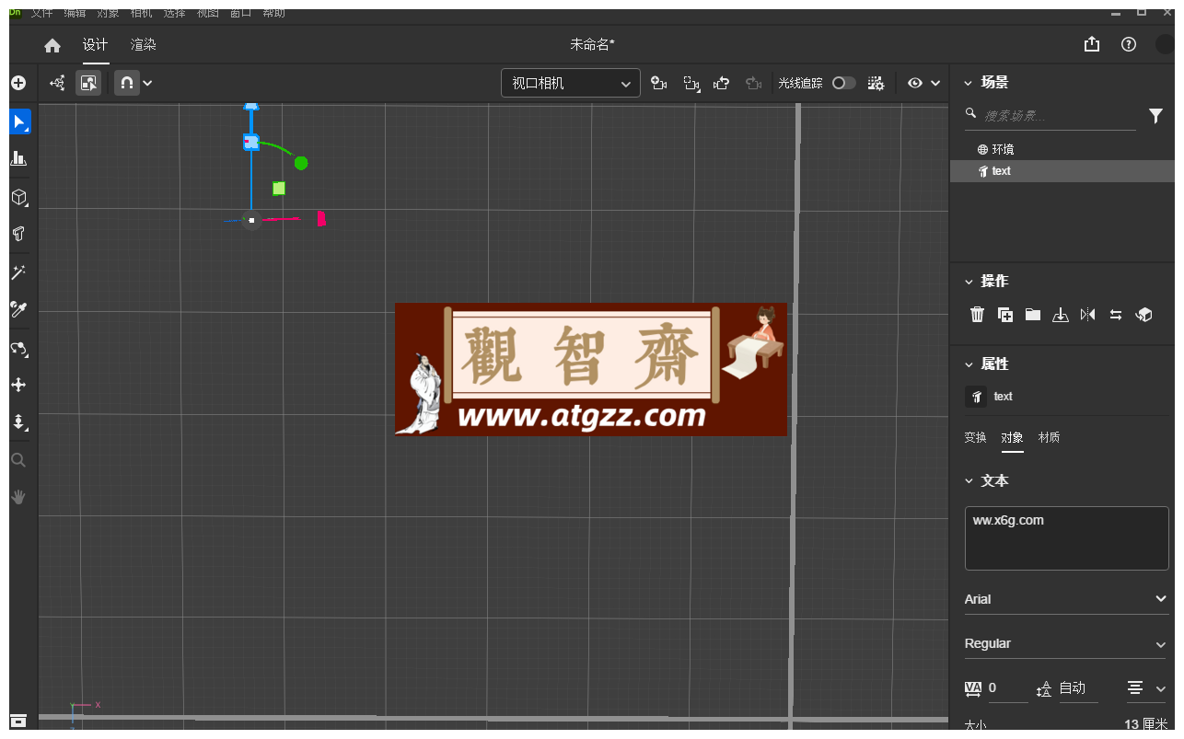Toggle group select mode button
Viewport: 1184px width, 739px height.
point(57,83)
